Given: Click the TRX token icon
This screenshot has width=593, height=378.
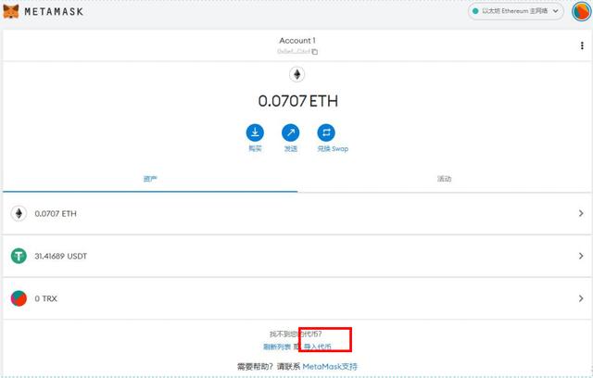Looking at the screenshot, I should pyautogui.click(x=19, y=298).
